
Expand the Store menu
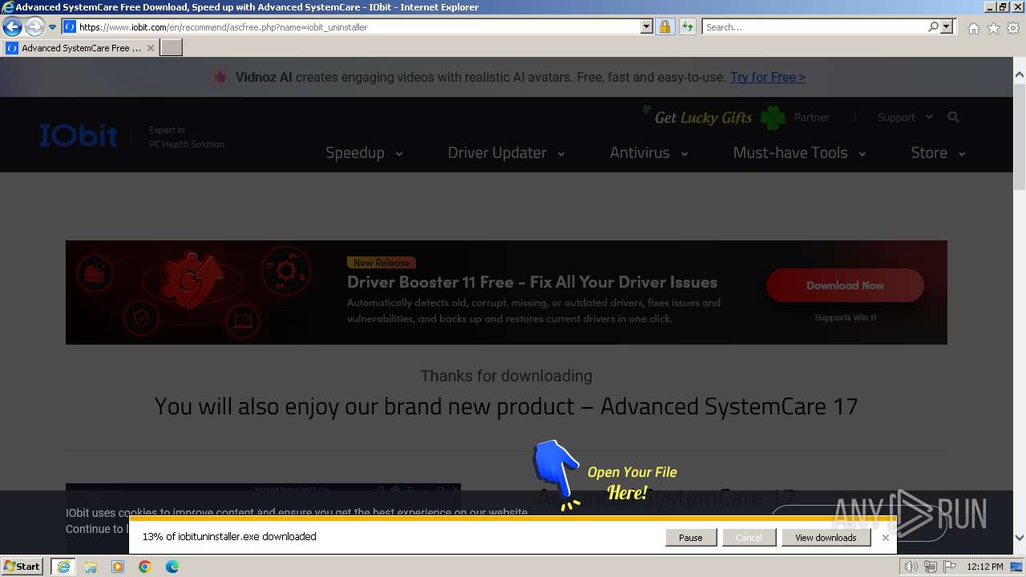pos(938,152)
